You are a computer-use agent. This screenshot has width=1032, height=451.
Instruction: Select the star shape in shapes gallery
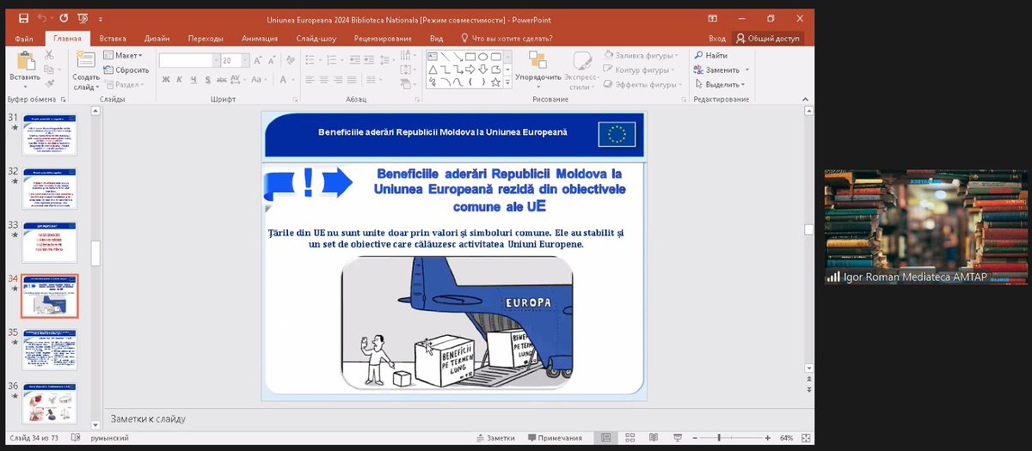[x=496, y=82]
